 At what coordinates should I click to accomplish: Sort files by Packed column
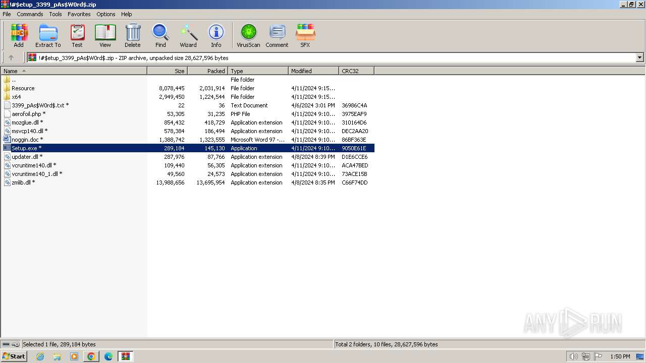point(207,71)
